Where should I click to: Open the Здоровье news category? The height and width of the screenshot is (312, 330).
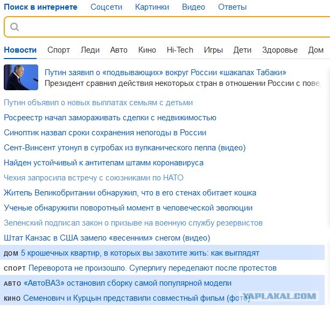[x=280, y=50]
